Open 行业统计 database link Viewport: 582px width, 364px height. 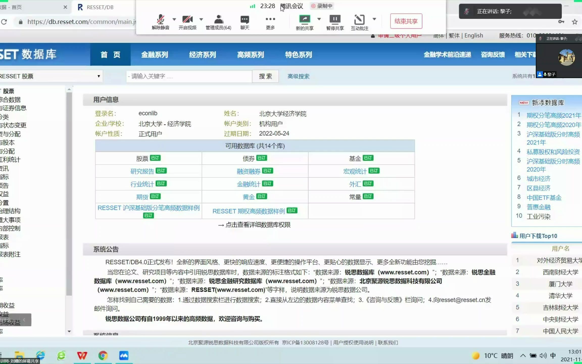pos(142,184)
